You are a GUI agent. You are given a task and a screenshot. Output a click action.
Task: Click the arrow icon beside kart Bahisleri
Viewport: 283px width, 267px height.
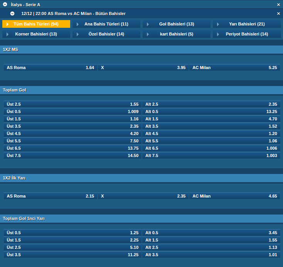[x=148, y=34]
